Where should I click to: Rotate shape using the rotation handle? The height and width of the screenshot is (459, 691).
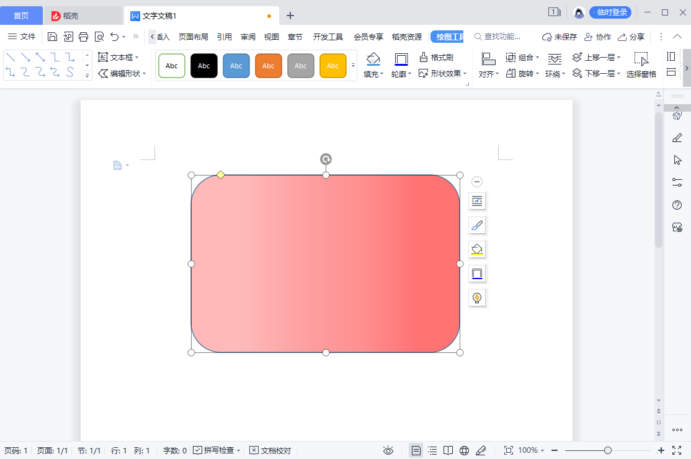tap(326, 159)
